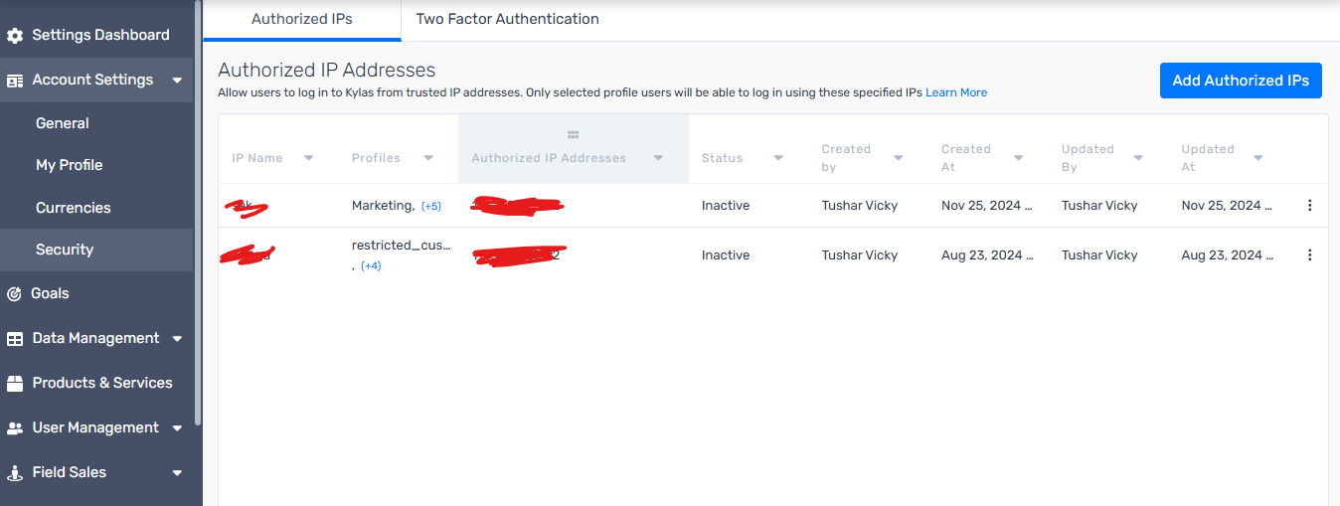Image resolution: width=1340 pixels, height=506 pixels.
Task: Open the IP Name column dropdown arrow
Action: (308, 158)
